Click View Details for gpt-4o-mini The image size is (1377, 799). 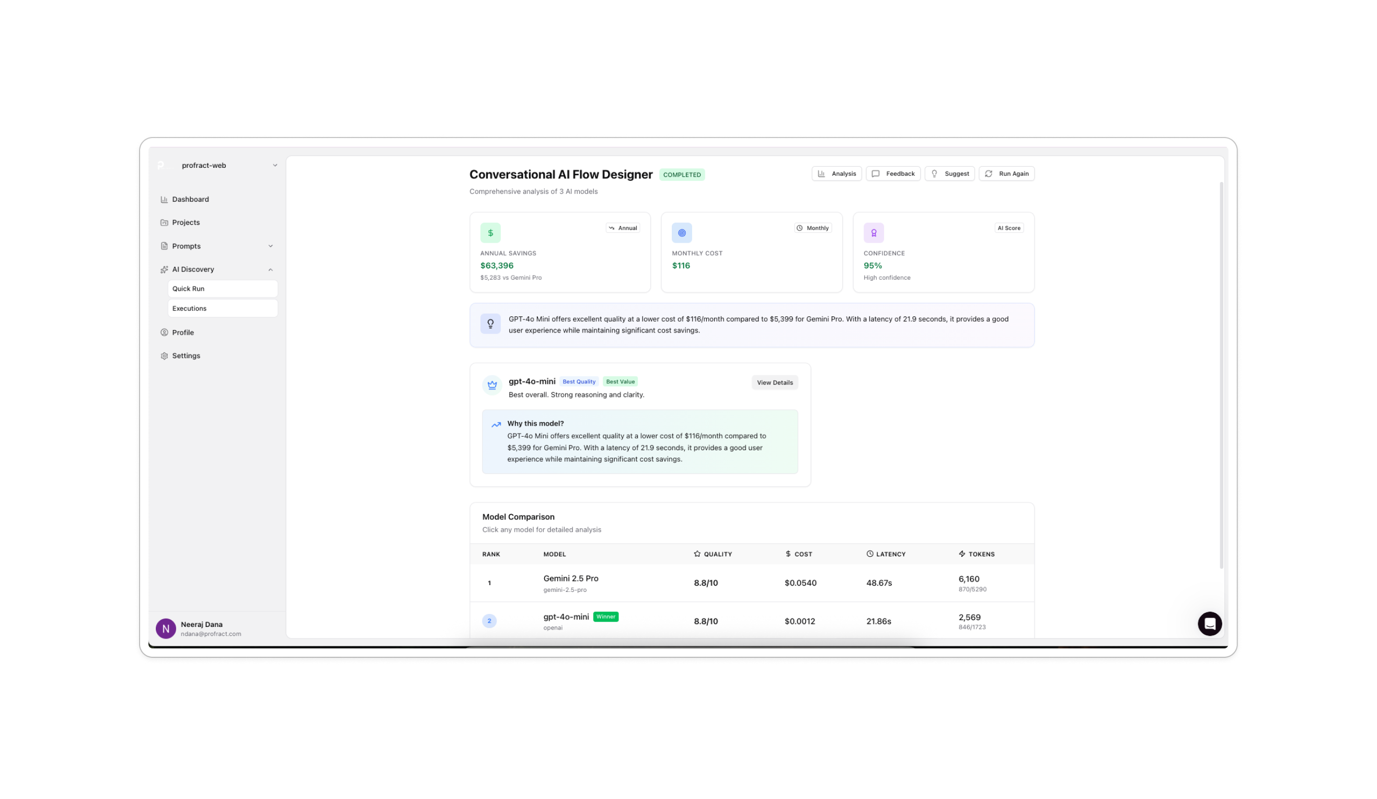(x=774, y=382)
